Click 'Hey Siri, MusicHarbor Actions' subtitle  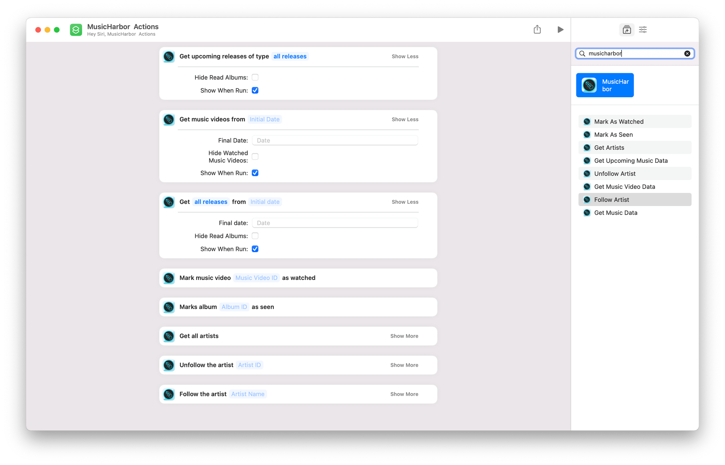[121, 34]
